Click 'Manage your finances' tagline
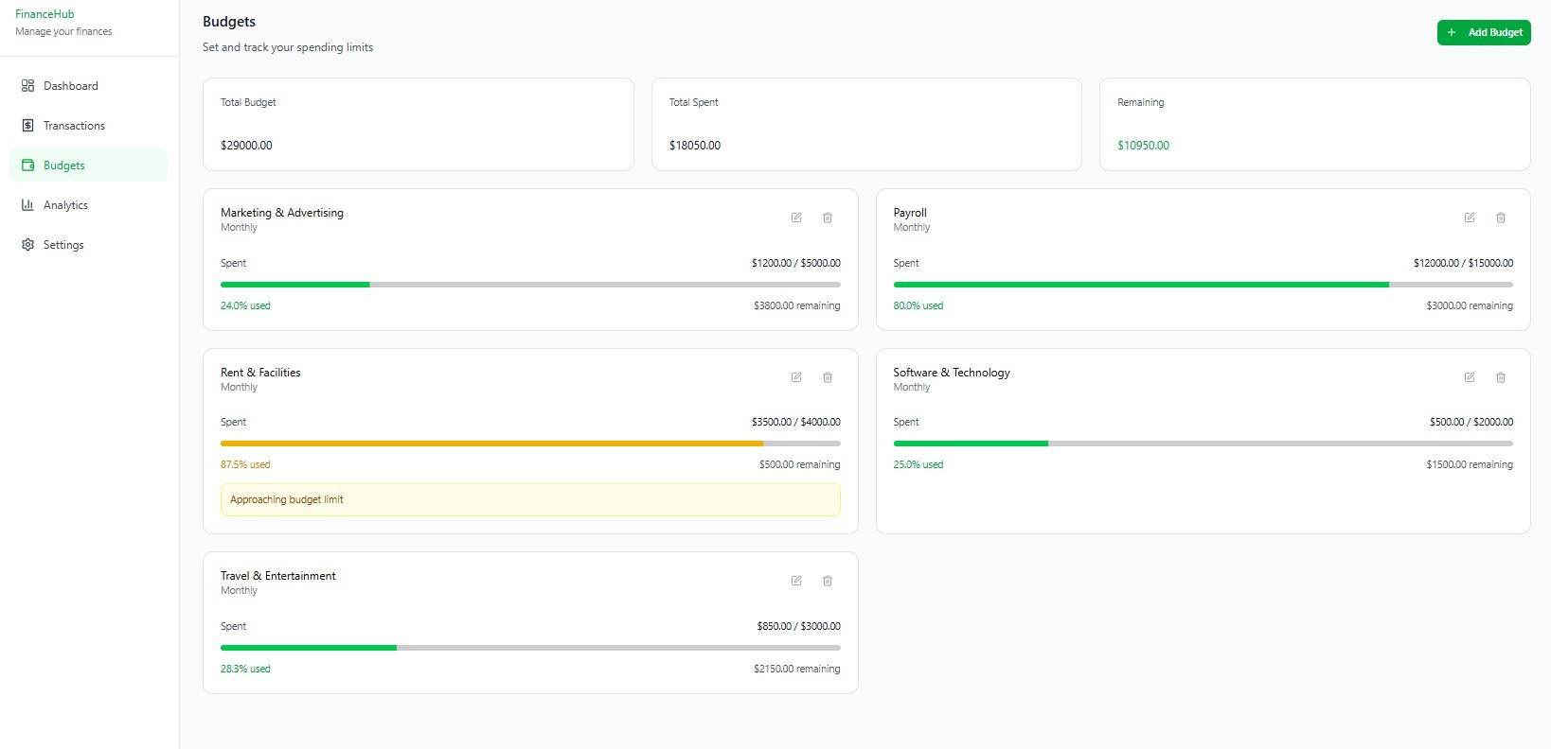Screen dimensions: 1551x749 (x=63, y=31)
